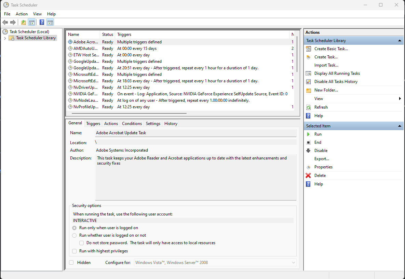This screenshot has width=405, height=279.
Task: Collapse the Selected Item actions section
Action: pyautogui.click(x=399, y=126)
